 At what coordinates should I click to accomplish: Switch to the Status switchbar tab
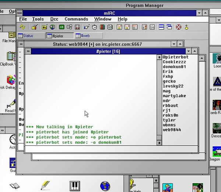coord(31,36)
